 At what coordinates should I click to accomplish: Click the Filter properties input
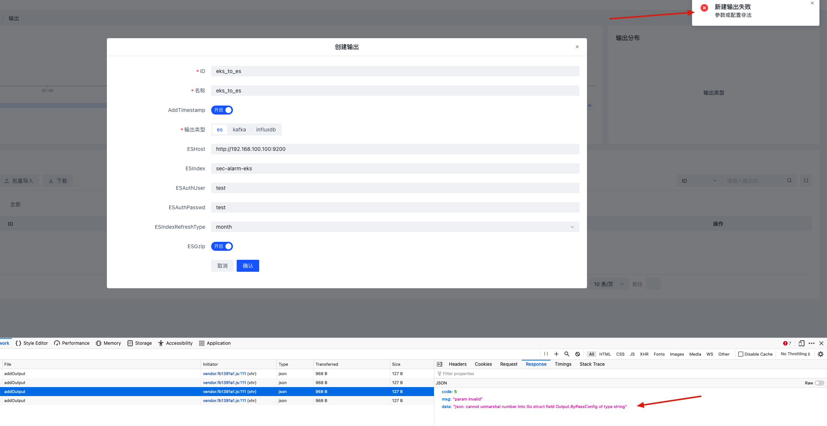(x=630, y=374)
